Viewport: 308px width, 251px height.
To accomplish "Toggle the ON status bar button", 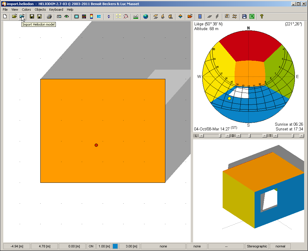I will [91, 246].
